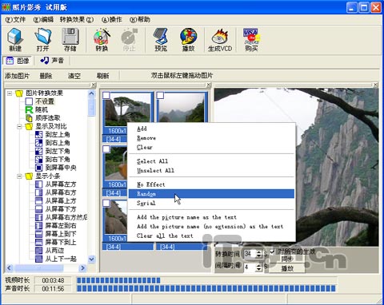Screen dimensions: 384x305
Task: Select the 从屏幕上方 strip effect
Action: click(x=39, y=200)
